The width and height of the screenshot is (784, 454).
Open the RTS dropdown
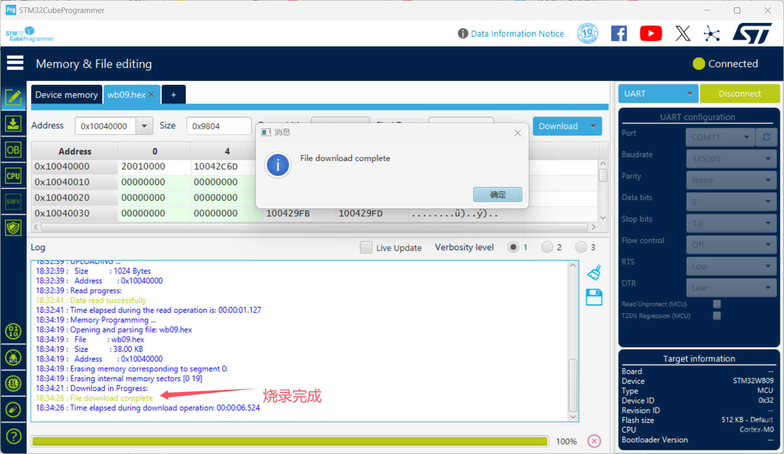[731, 266]
